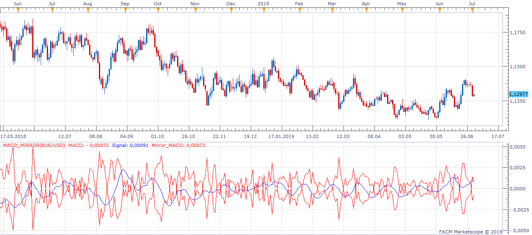Click the 17.01.2019 date label

[x=281, y=137]
